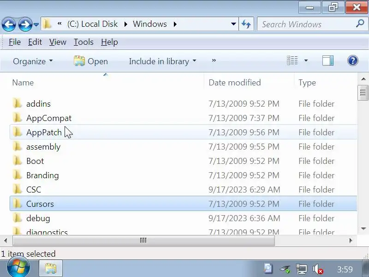Select the Boot folder icon
The width and height of the screenshot is (369, 277).
click(x=17, y=161)
